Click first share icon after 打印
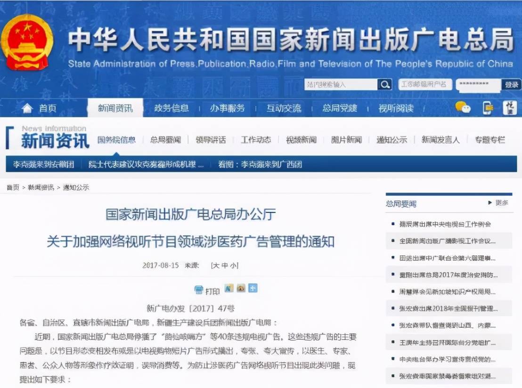Image resolution: width=522 pixels, height=388 pixels. click(228, 288)
